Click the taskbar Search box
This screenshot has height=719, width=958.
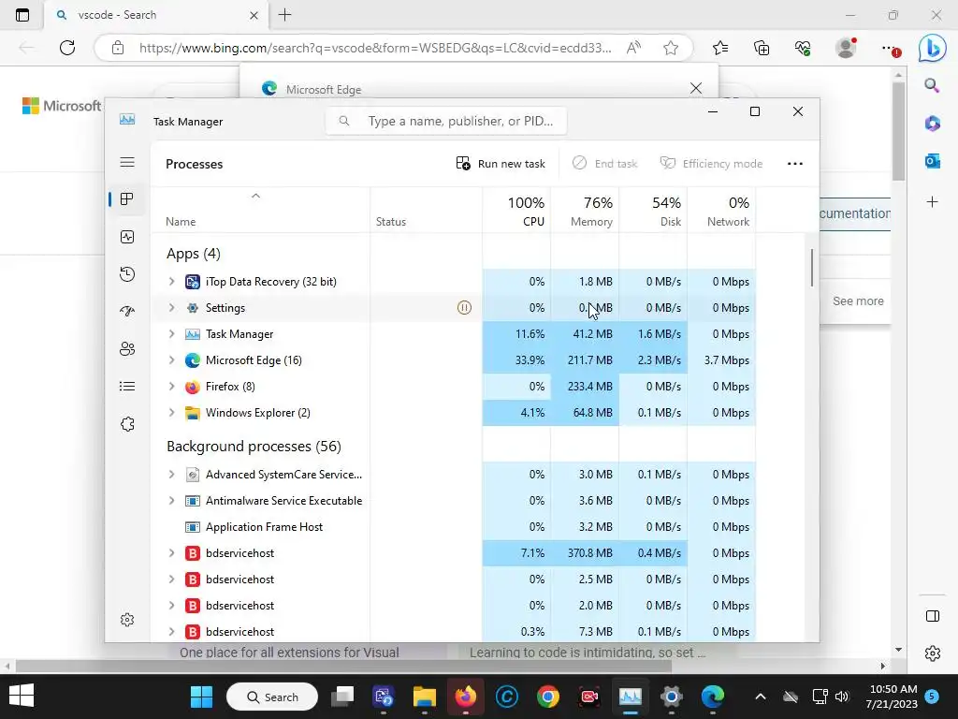272,697
